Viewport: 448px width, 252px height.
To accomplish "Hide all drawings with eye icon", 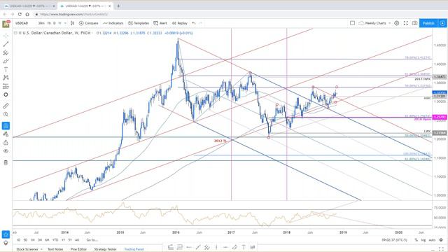I will pos(6,151).
